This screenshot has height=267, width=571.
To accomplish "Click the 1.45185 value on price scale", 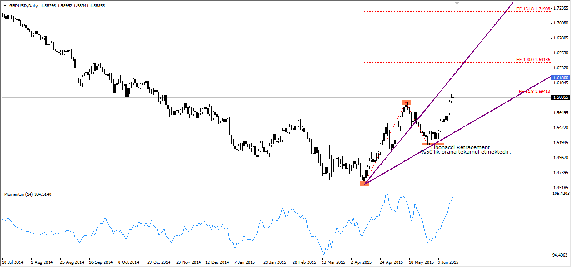I will pos(560,187).
